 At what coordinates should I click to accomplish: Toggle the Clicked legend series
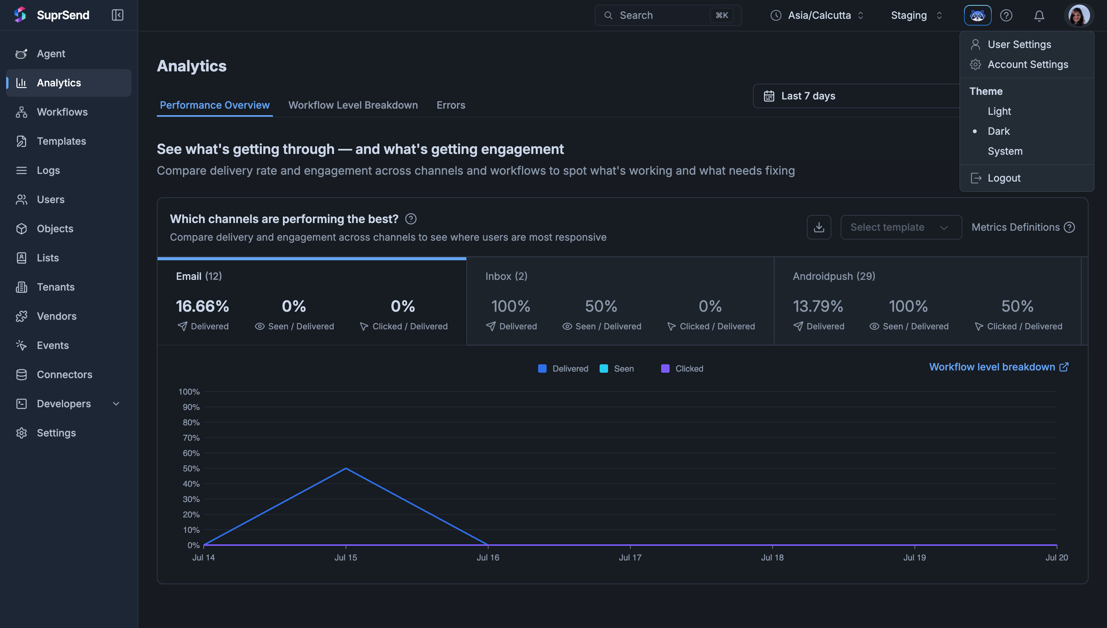click(682, 369)
